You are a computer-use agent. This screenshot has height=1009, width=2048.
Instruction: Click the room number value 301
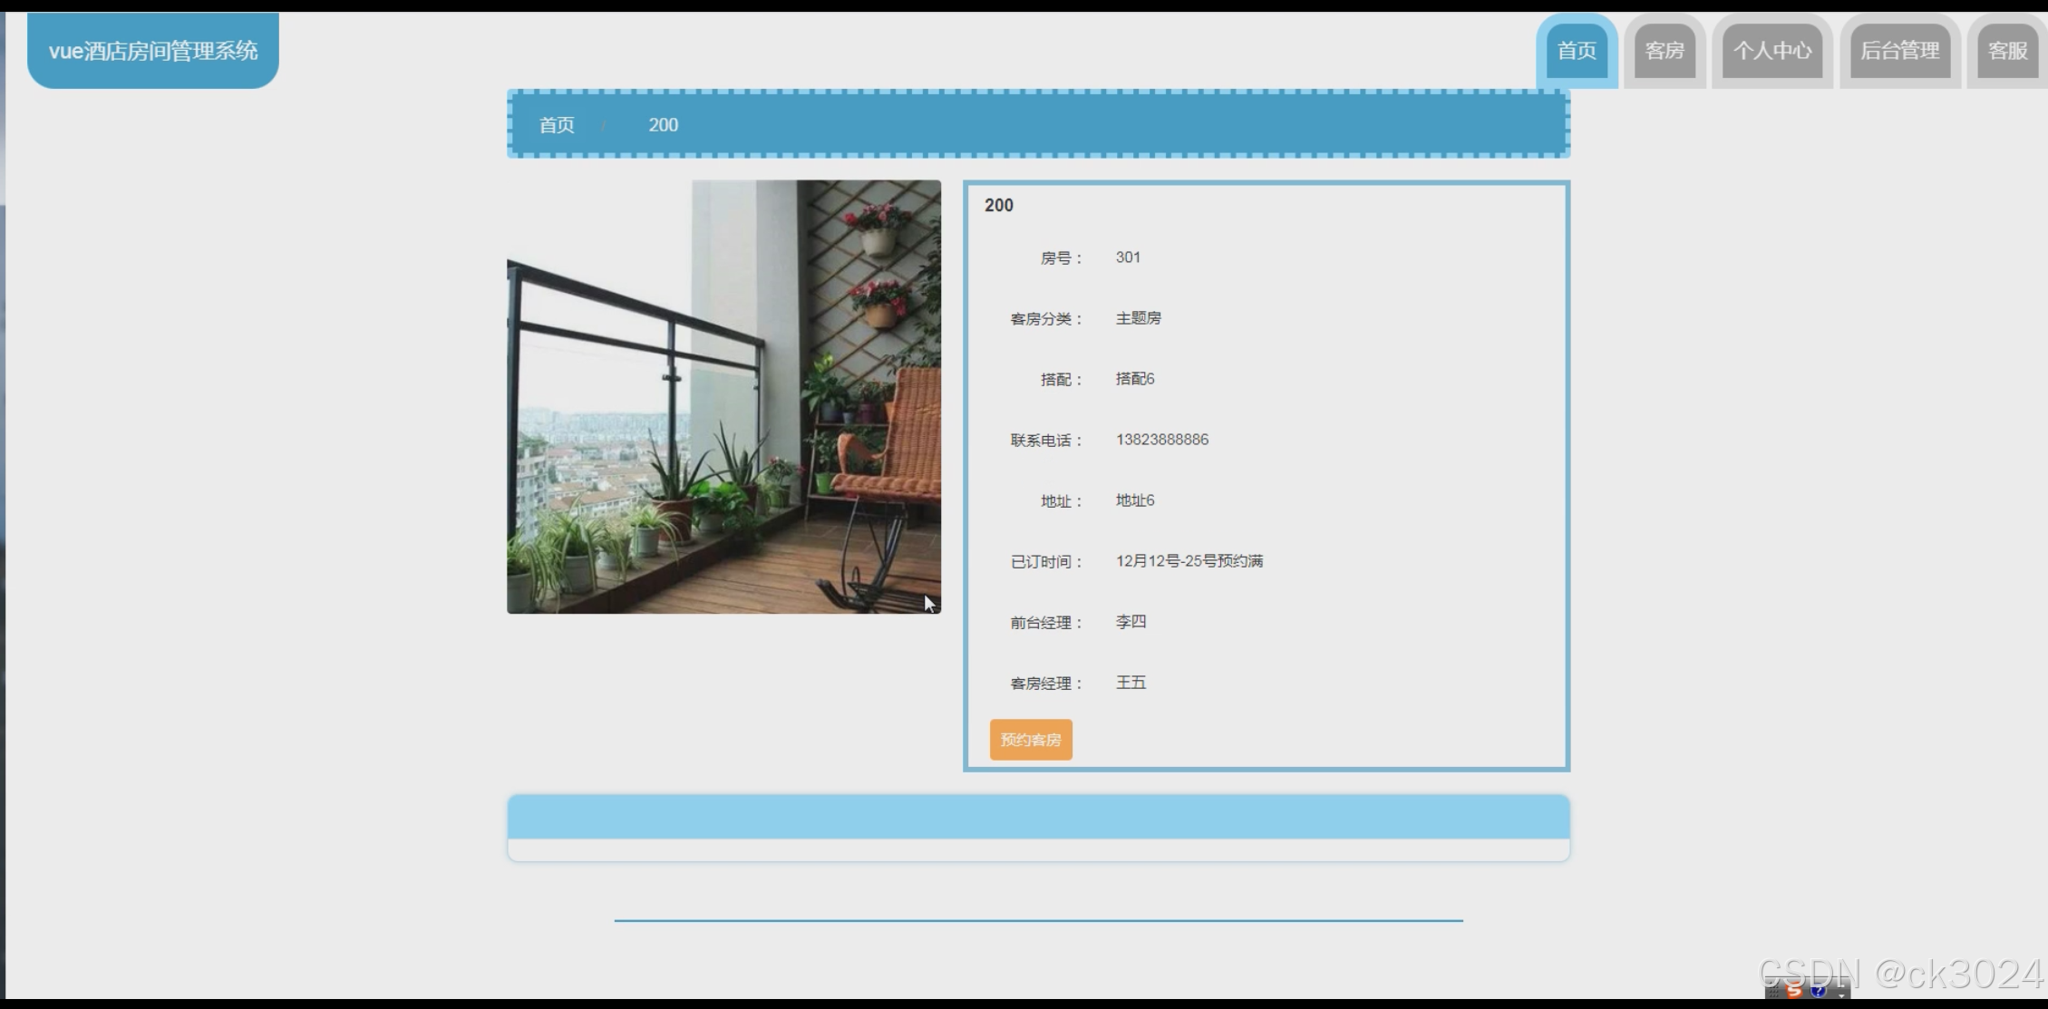1128,257
